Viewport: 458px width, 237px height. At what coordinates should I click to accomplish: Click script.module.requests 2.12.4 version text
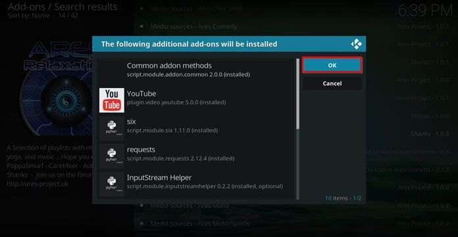point(180,158)
